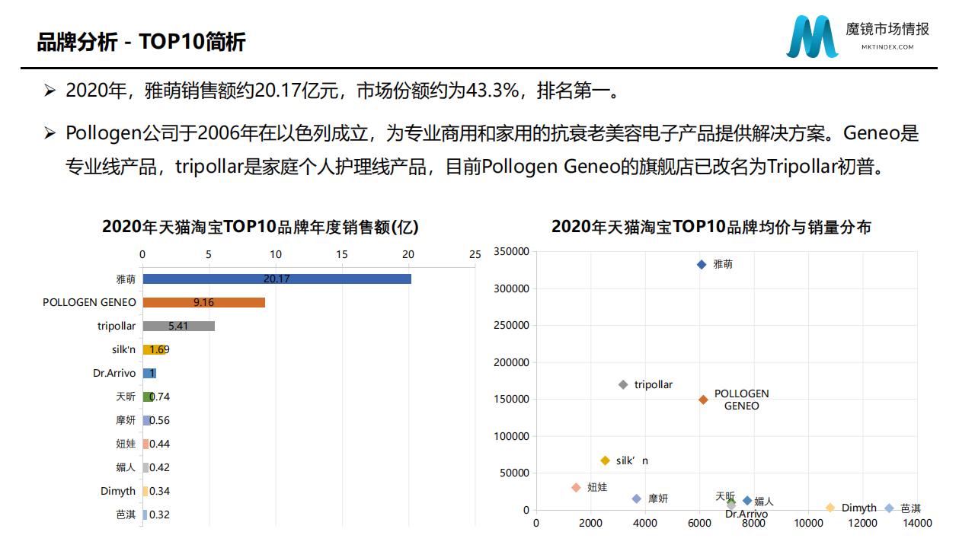Click the MKTINDEX.COM text under logo
This screenshot has width=975, height=548.
coord(887,47)
